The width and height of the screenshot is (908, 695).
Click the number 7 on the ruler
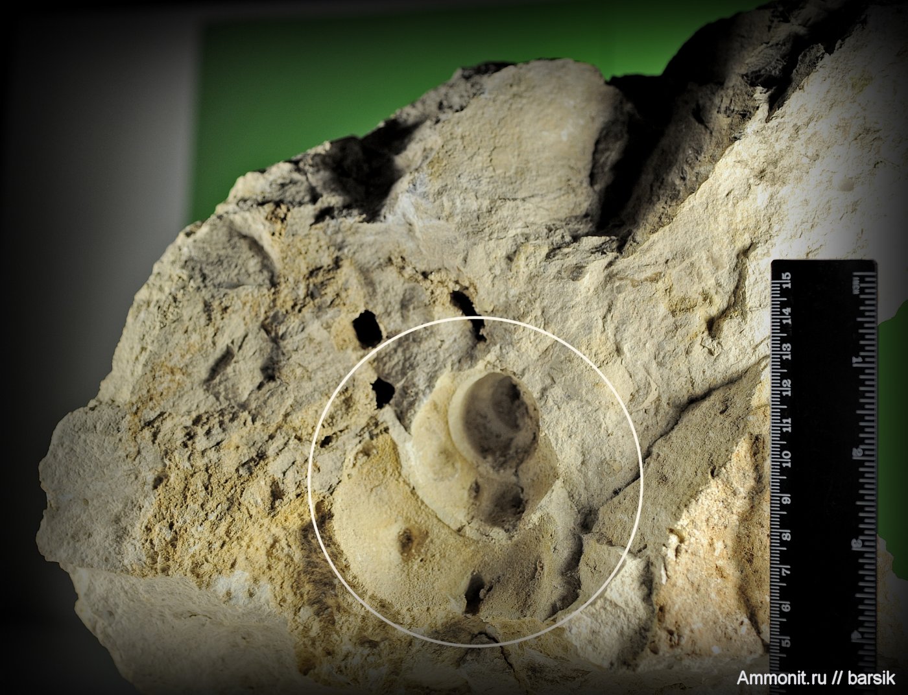[787, 570]
